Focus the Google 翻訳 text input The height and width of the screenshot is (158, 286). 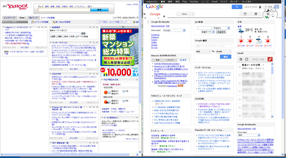[214, 46]
